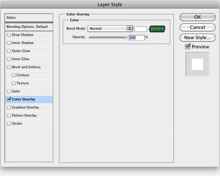Open the Blend Mode dropdown
This screenshot has width=220, height=176.
point(110,29)
